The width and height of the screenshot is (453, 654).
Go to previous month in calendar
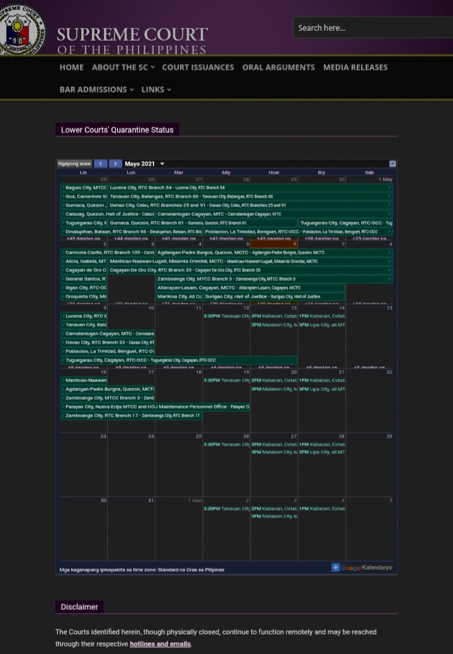[x=101, y=164]
